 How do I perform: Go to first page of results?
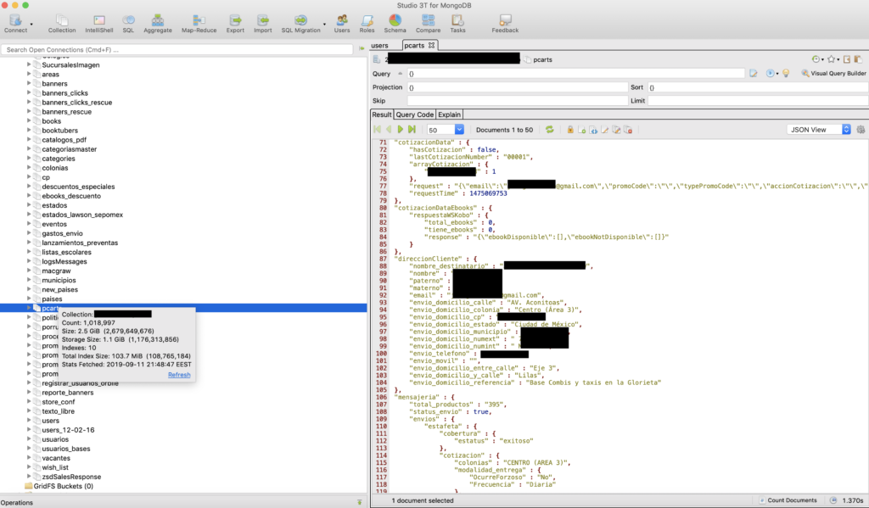click(x=378, y=130)
